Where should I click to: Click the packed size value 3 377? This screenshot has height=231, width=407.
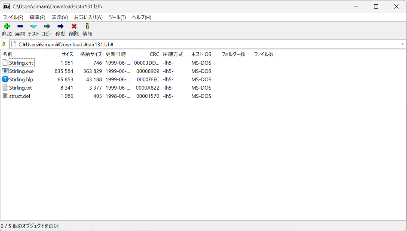[x=95, y=88]
